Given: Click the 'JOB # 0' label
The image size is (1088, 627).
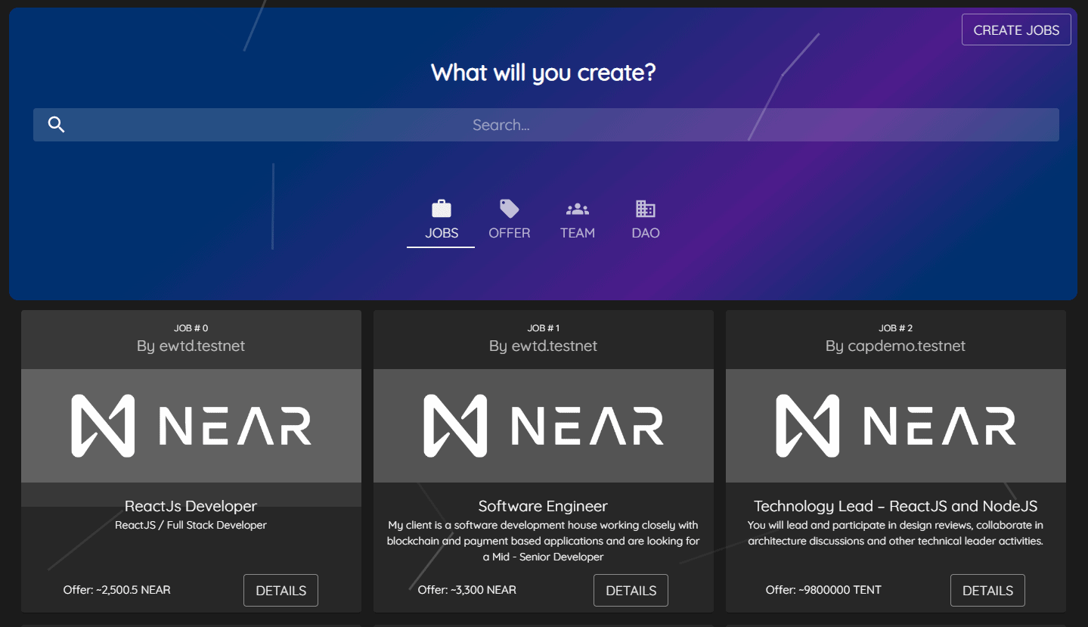Looking at the screenshot, I should [x=191, y=328].
